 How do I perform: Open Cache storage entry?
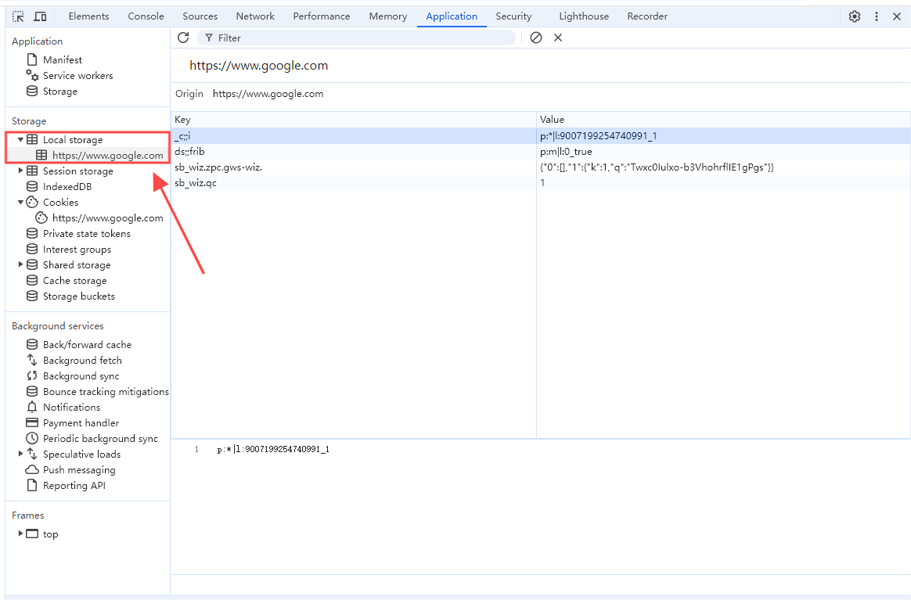click(x=75, y=281)
